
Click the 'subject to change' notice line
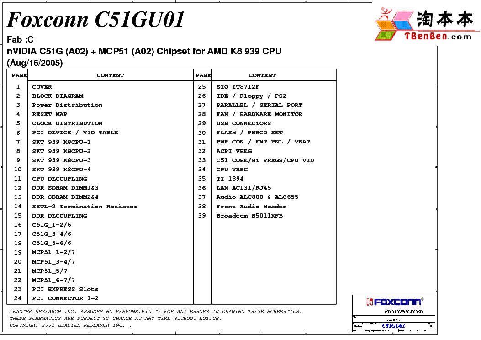pos(115,319)
